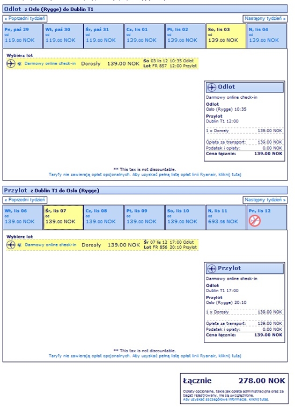Go to previous week for outbound flights
The width and height of the screenshot is (295, 407).
[x=25, y=18]
